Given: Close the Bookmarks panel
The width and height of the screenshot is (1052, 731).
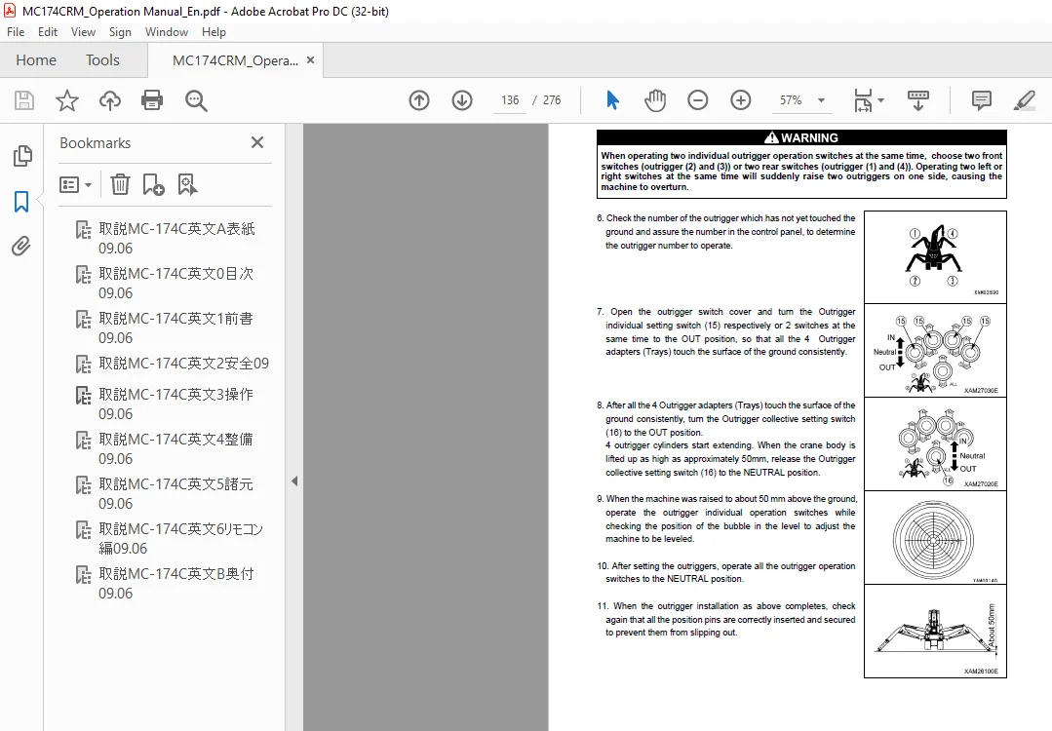Looking at the screenshot, I should 257,142.
